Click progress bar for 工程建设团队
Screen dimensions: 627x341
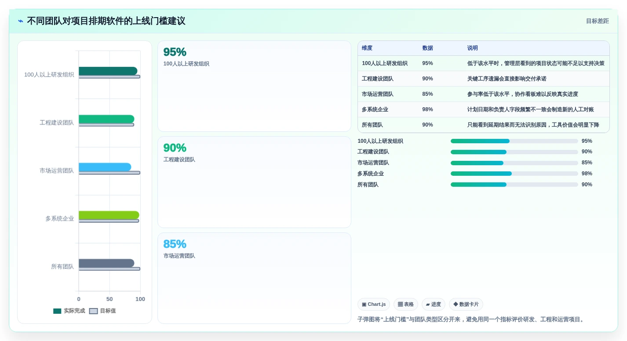coord(514,152)
